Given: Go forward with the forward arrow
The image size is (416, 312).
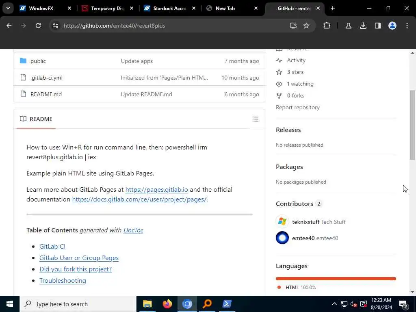Looking at the screenshot, I should pos(23,26).
